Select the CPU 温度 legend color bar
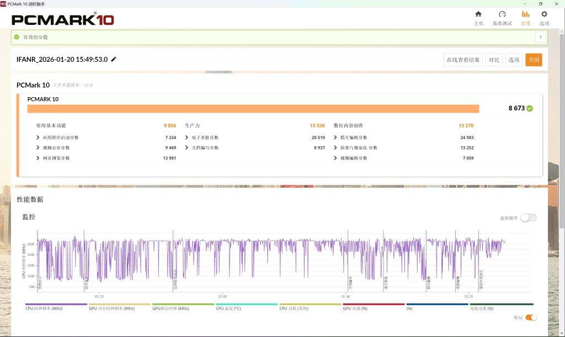The width and height of the screenshot is (565, 337). [x=246, y=304]
